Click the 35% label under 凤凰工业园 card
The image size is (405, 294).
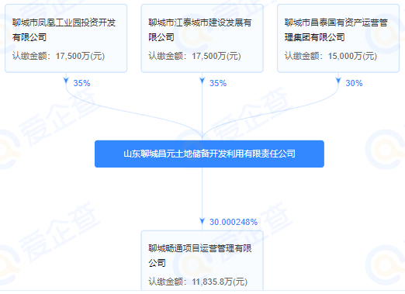(x=81, y=83)
